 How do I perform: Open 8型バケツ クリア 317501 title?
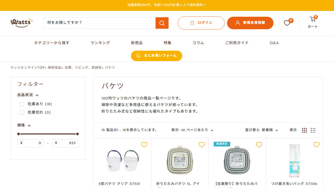(120, 184)
